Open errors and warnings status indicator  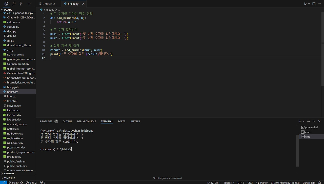pyautogui.click(x=31, y=182)
